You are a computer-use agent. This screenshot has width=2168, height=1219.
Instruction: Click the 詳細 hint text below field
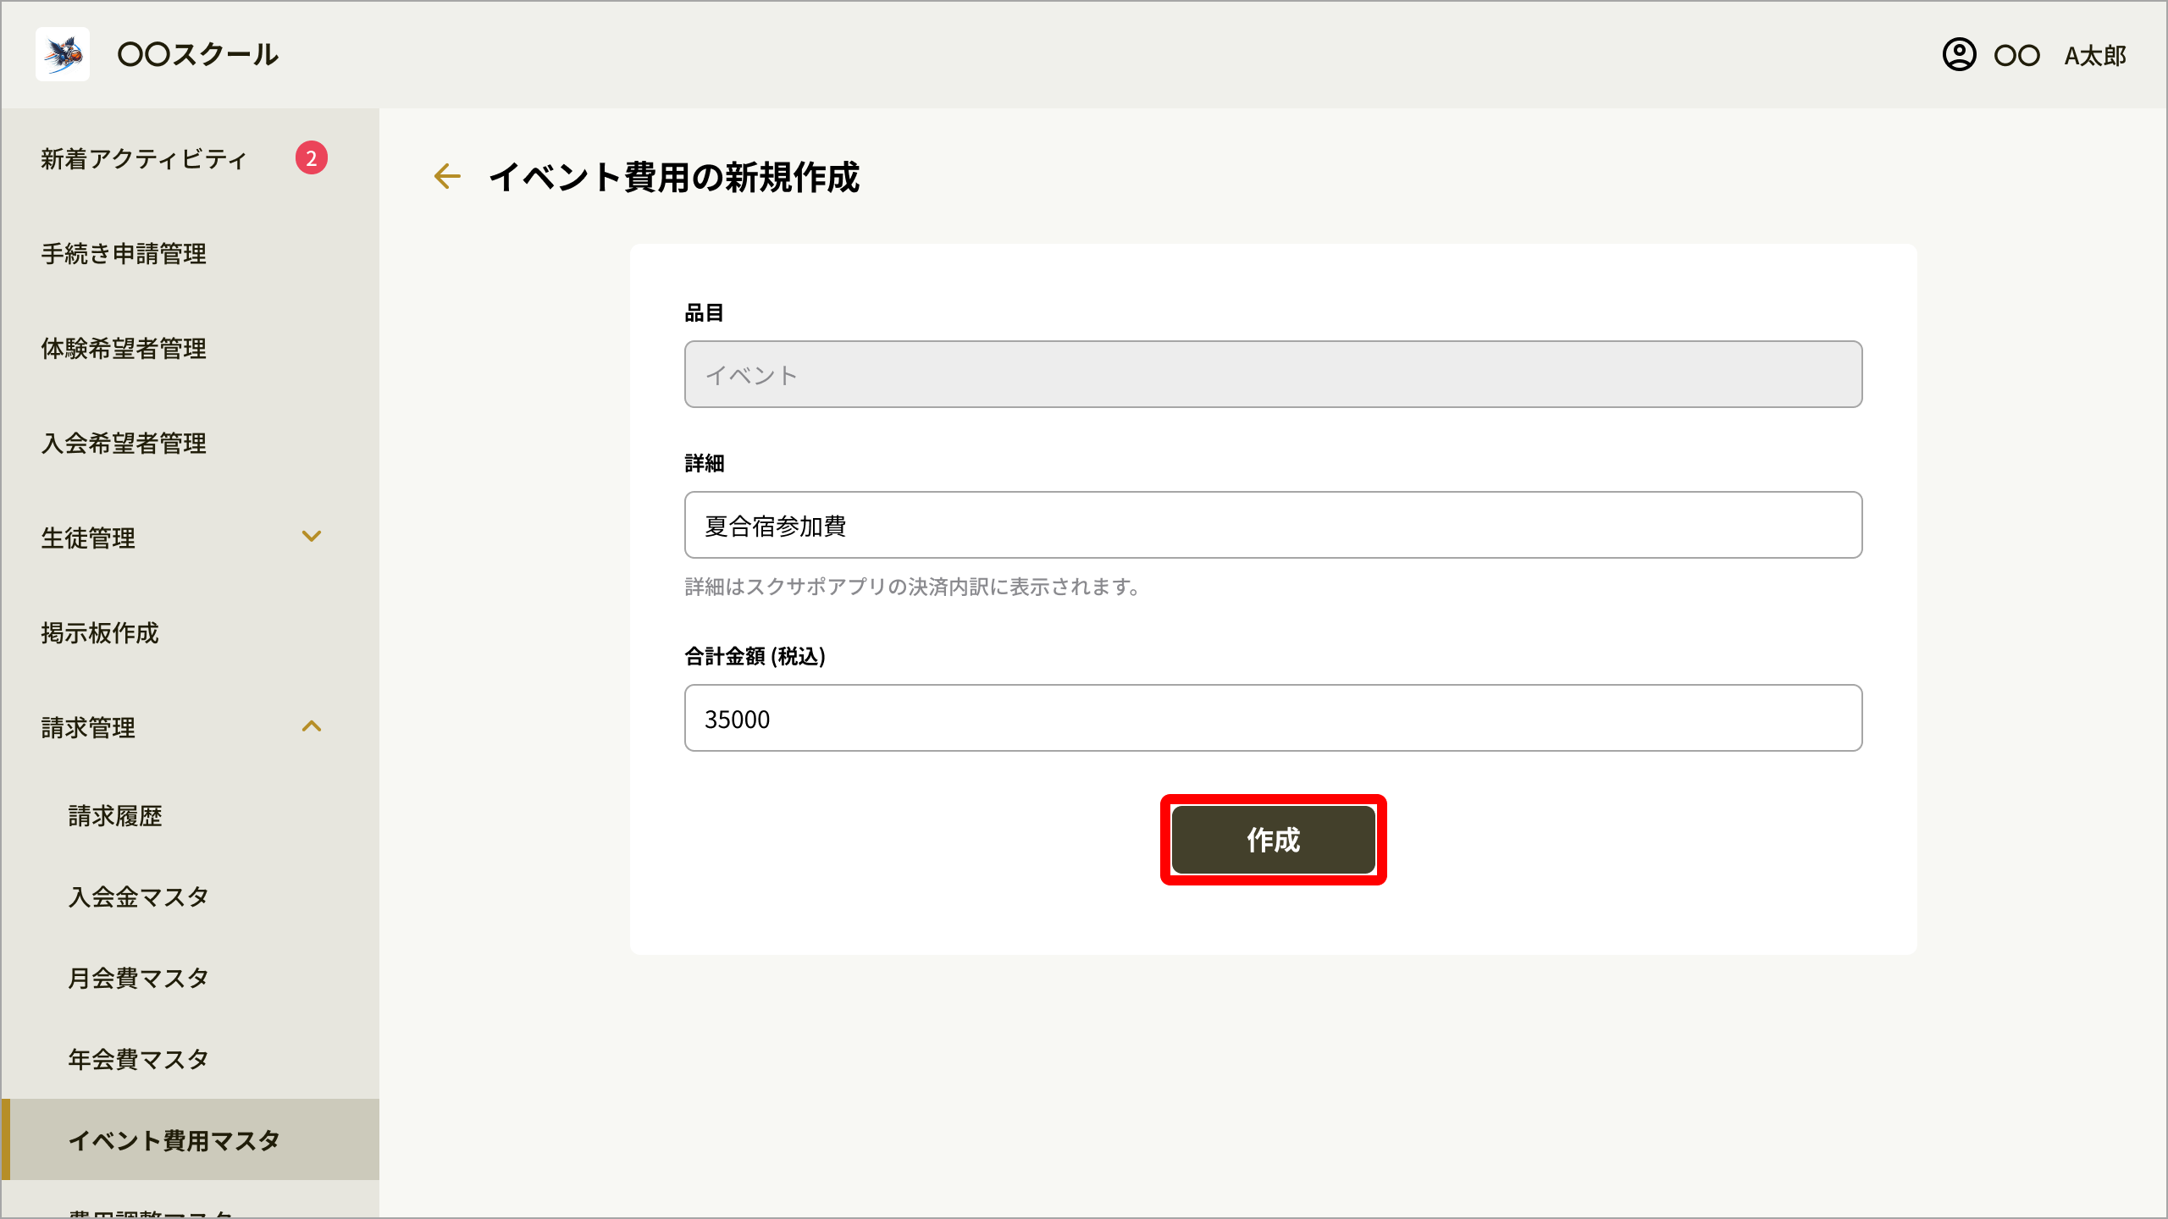[x=913, y=587]
